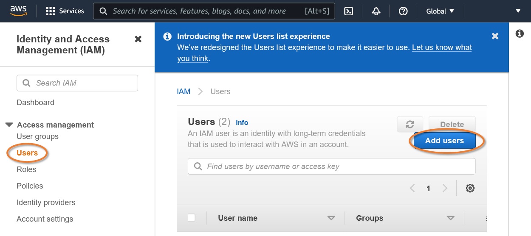Screen dimensions: 531x236
Task: Open the AWS home logo
Action: pos(19,11)
